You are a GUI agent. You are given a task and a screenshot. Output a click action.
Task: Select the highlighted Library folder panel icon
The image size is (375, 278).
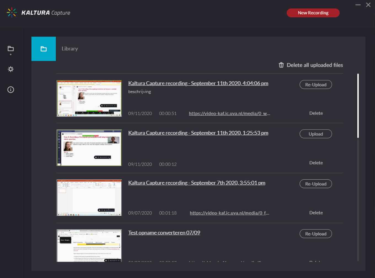44,49
